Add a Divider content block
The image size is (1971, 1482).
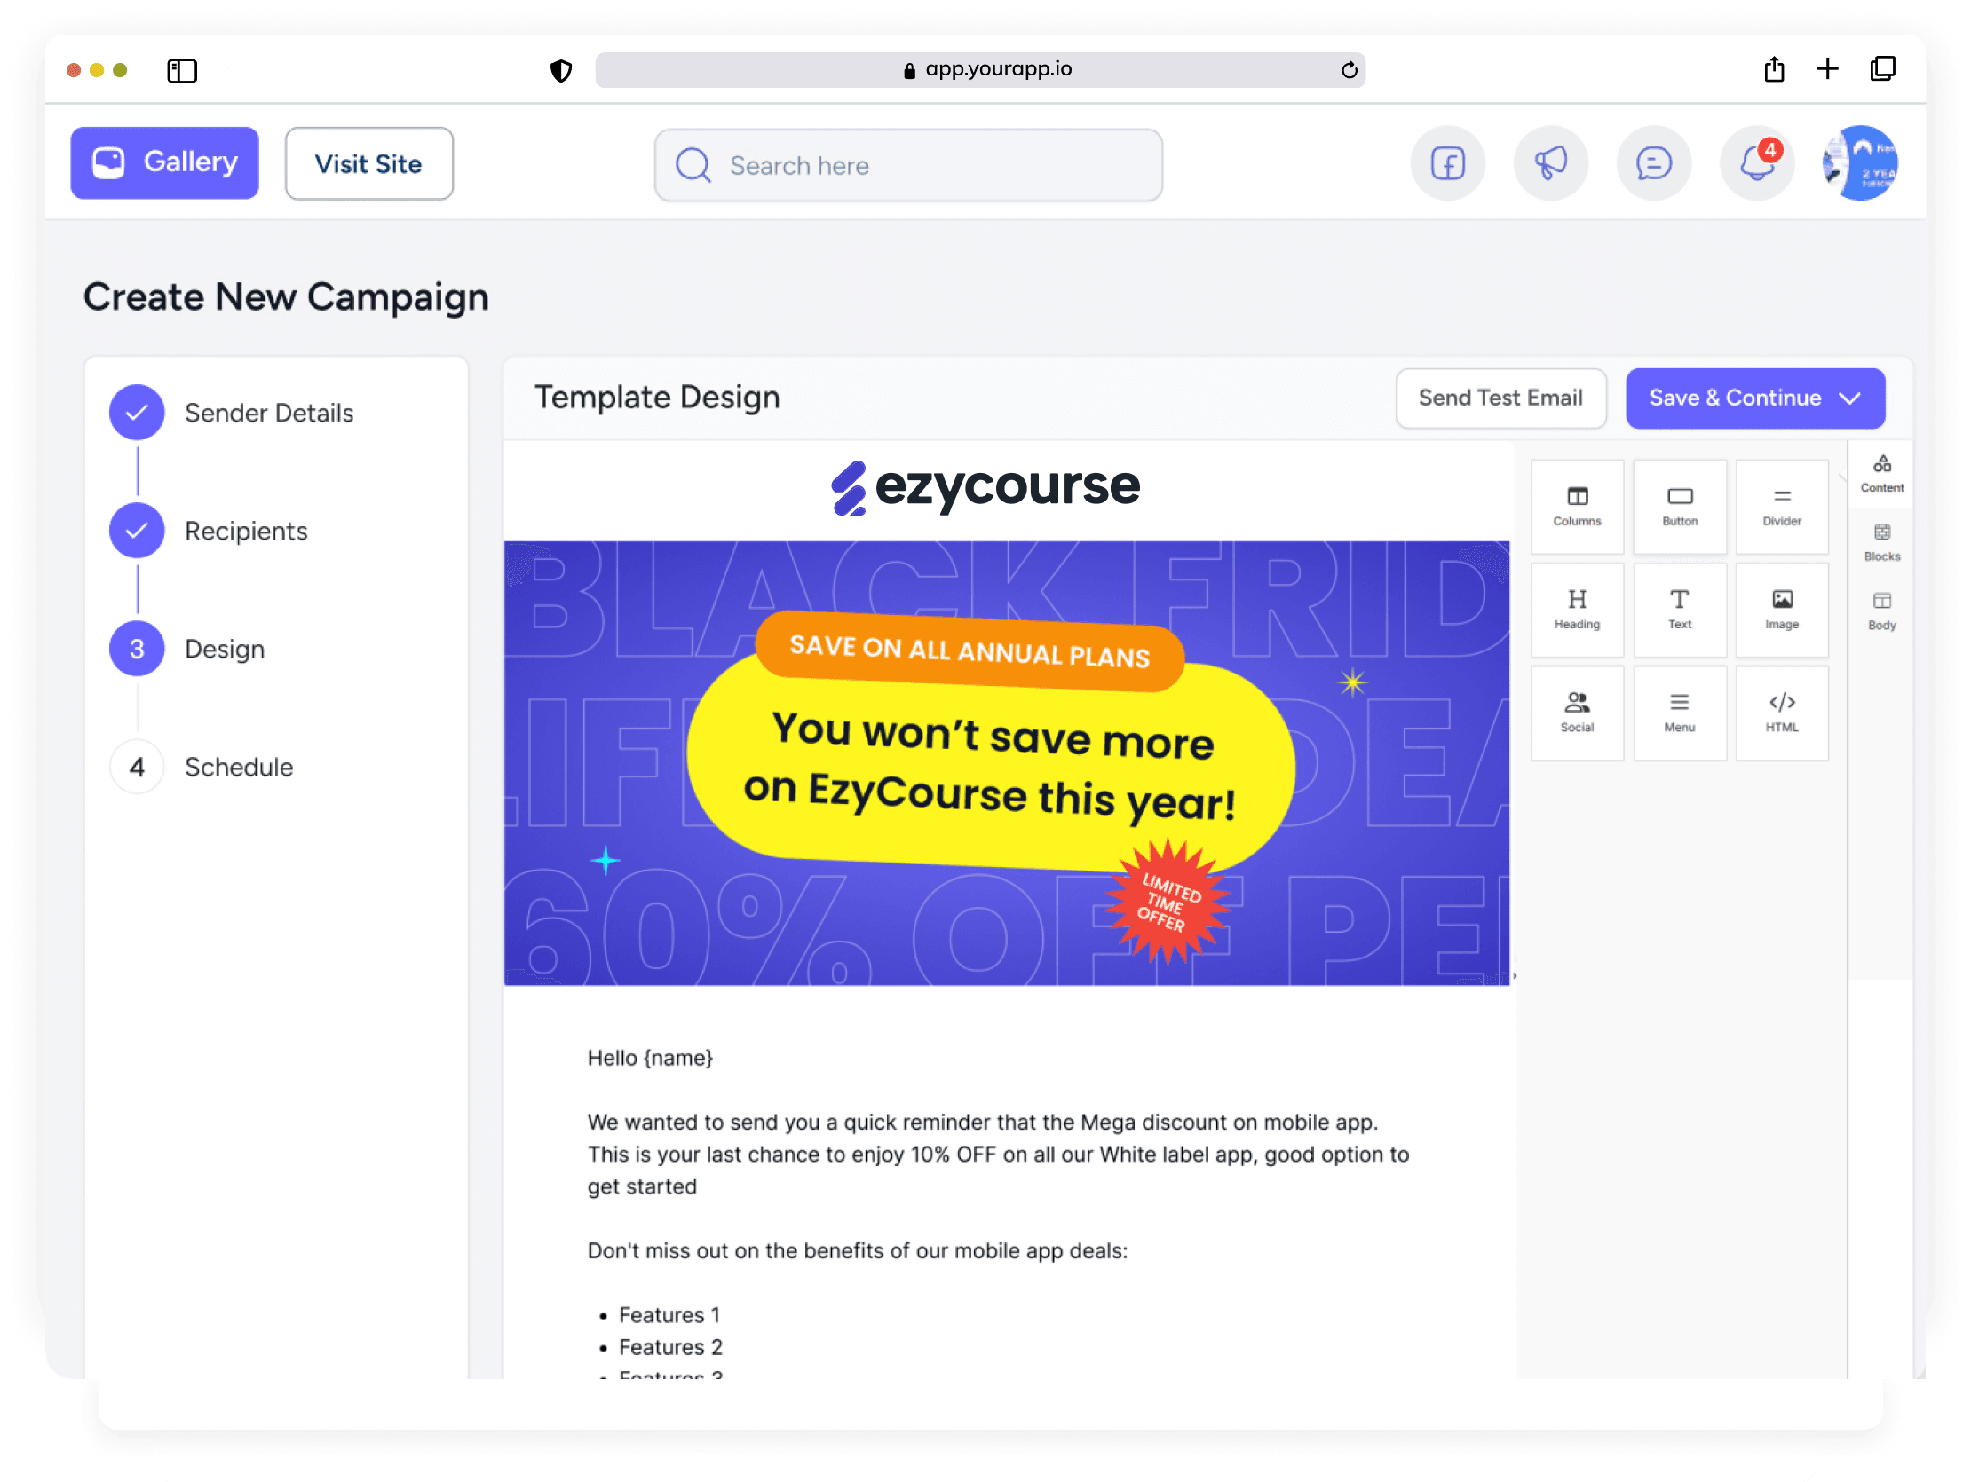pos(1782,508)
